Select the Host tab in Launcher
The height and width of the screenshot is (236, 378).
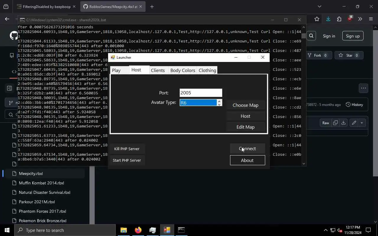coord(139,70)
